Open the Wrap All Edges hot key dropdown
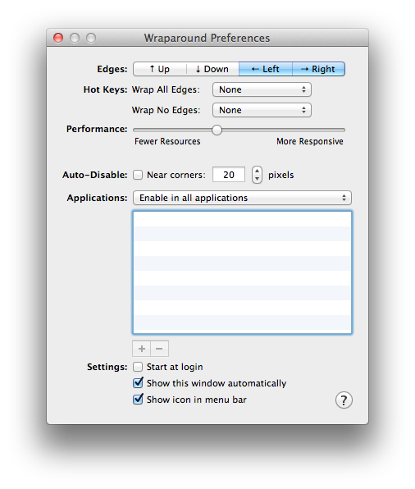Image resolution: width=415 pixels, height=489 pixels. (x=262, y=89)
